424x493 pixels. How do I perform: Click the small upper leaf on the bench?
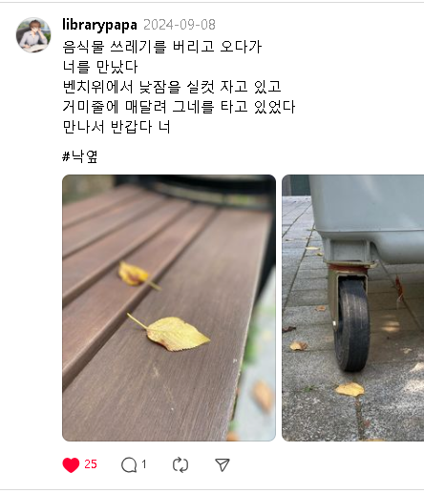point(137,275)
